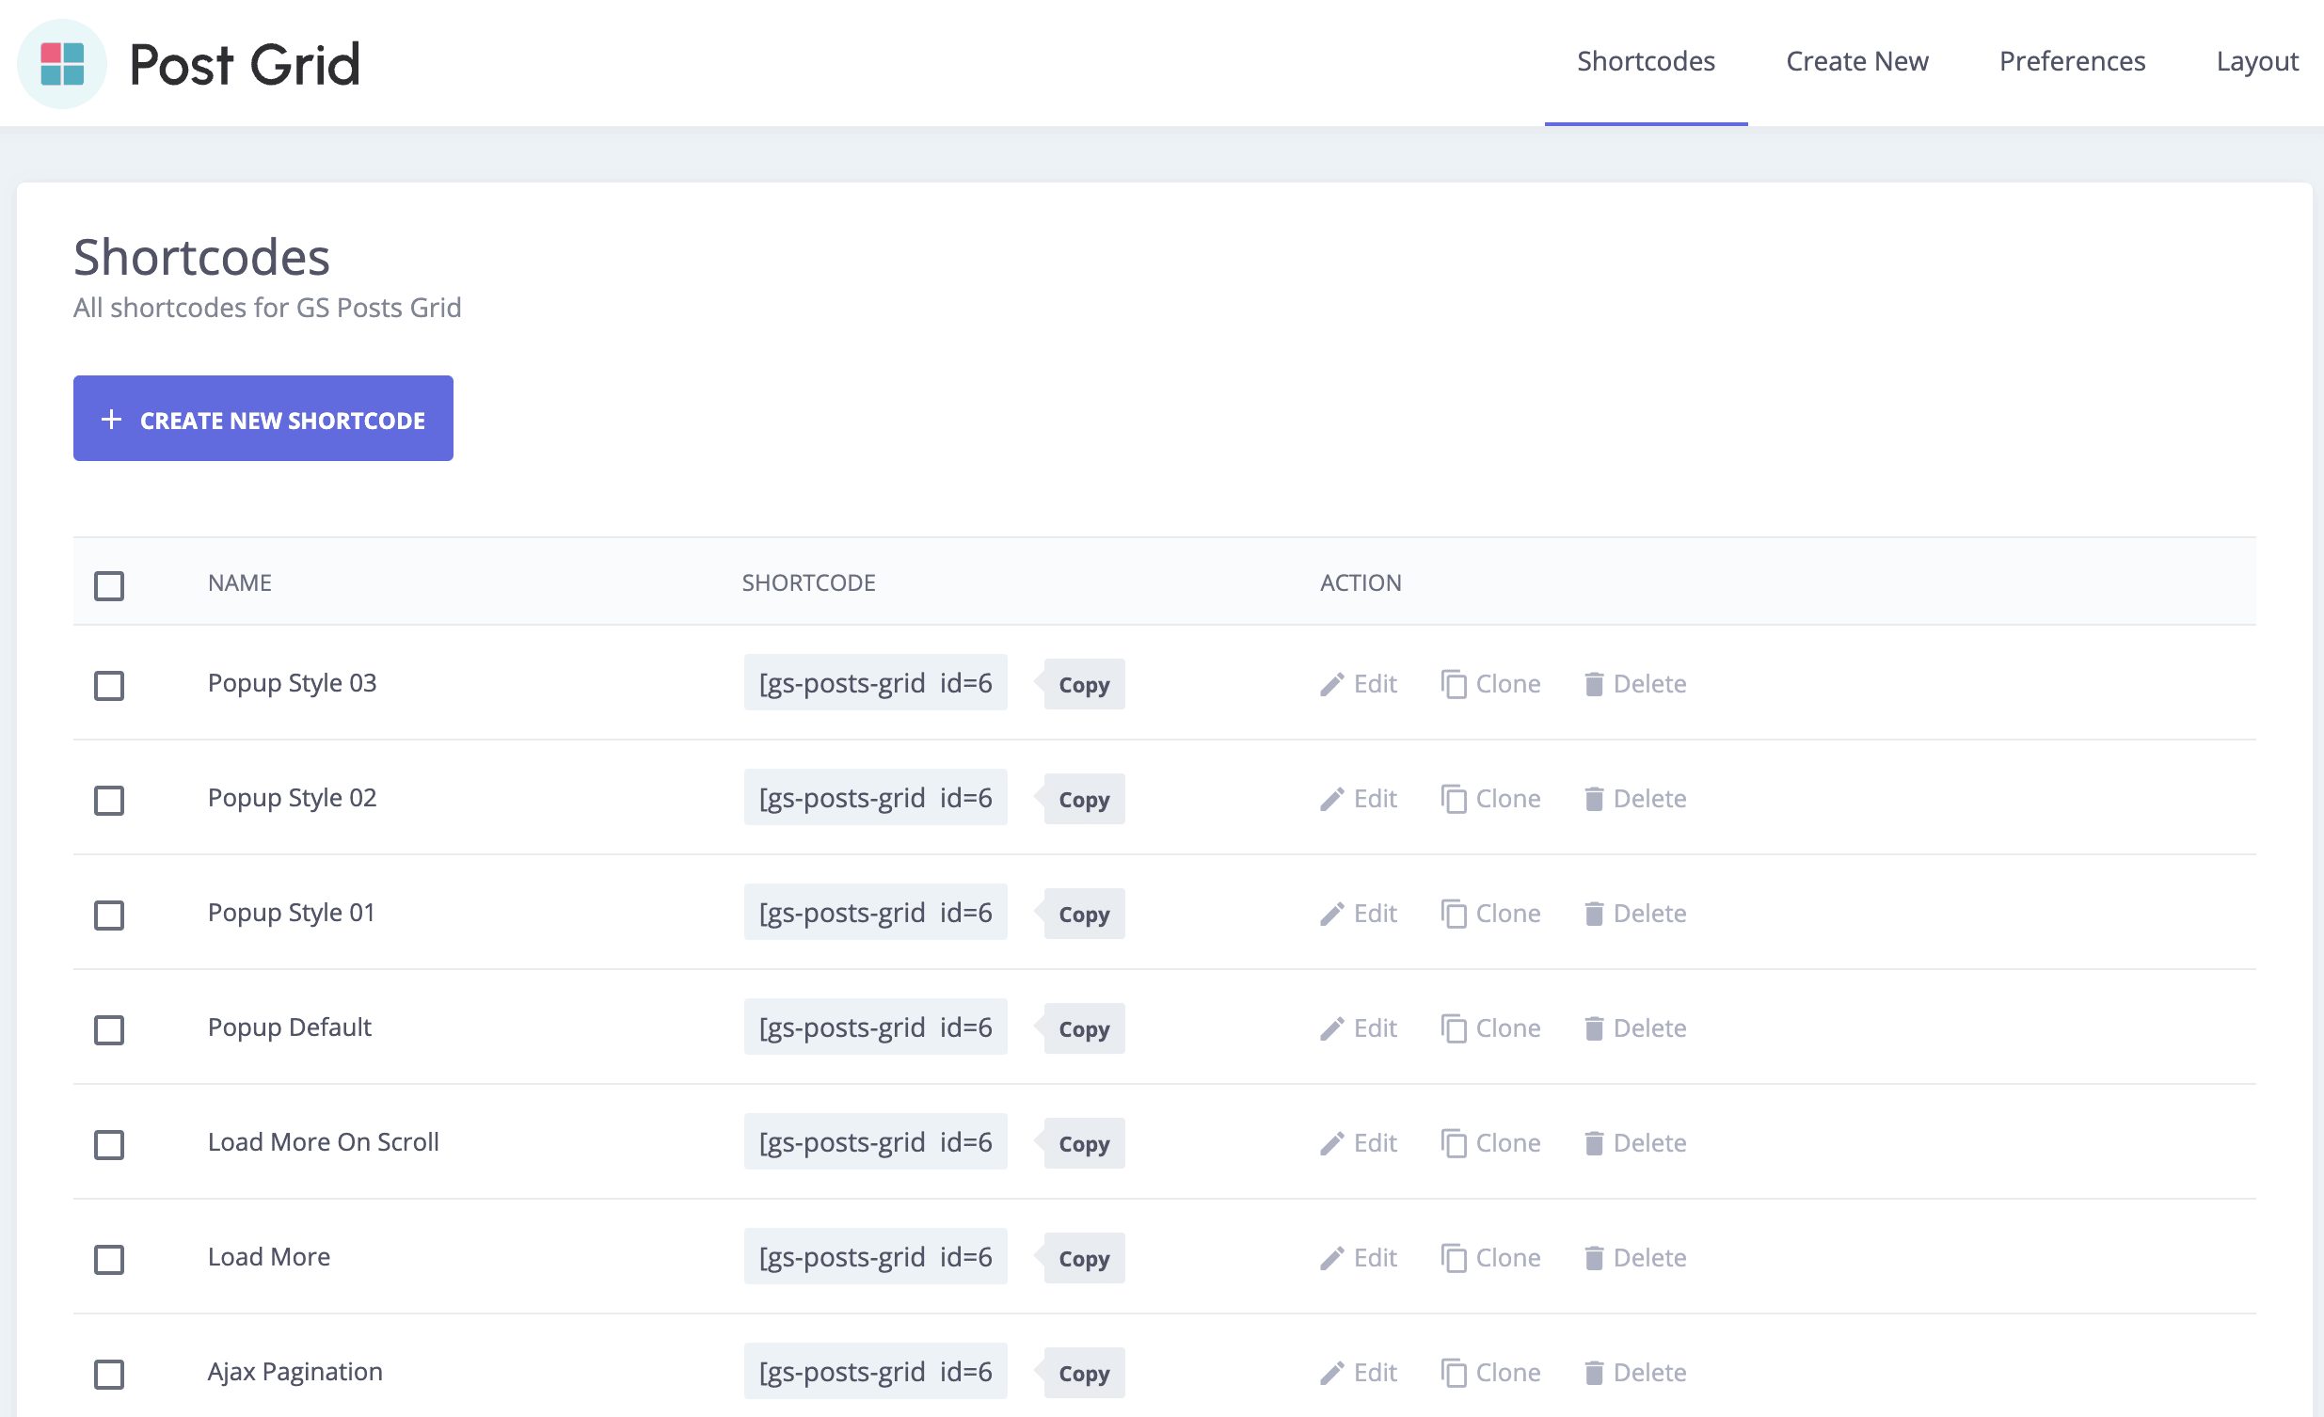Click the trash icon for Popup Default

[1594, 1028]
